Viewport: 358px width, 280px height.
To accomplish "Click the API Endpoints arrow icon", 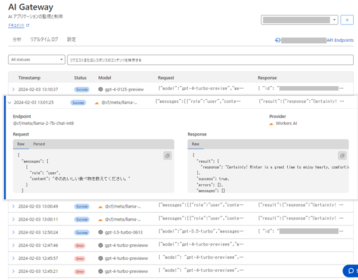I will [x=278, y=40].
